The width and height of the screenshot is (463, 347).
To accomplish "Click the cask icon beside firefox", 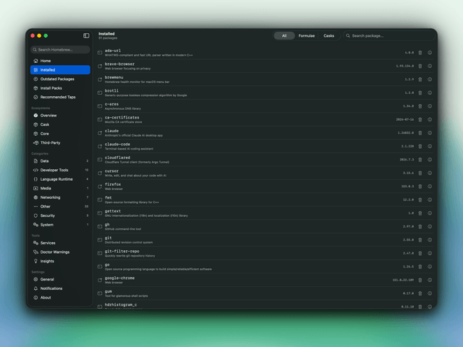I will point(100,187).
